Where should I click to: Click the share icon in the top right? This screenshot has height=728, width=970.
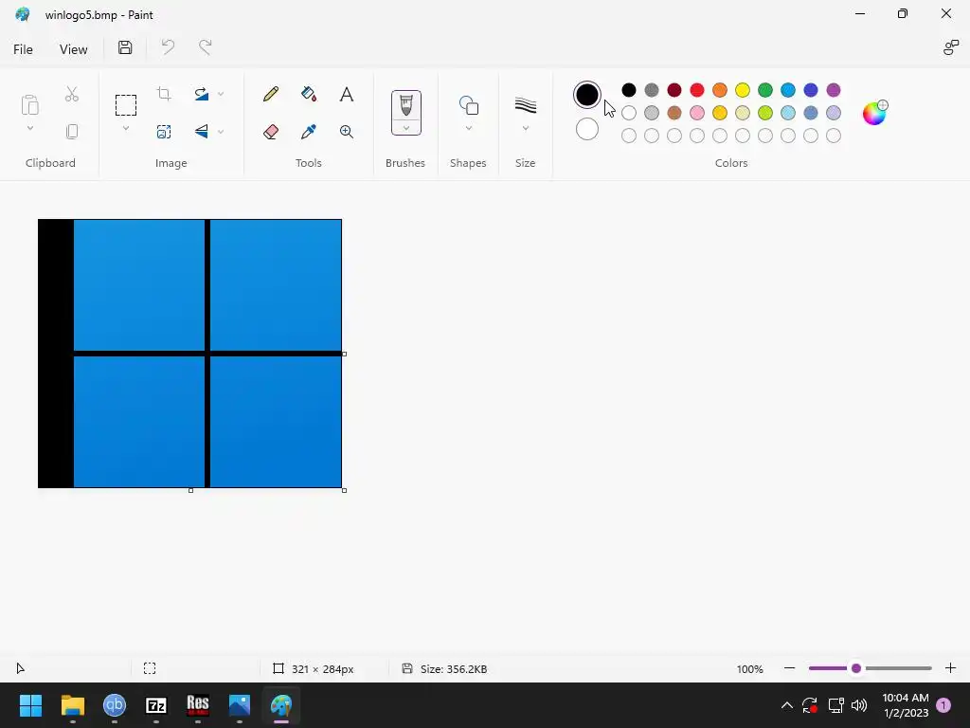951,47
